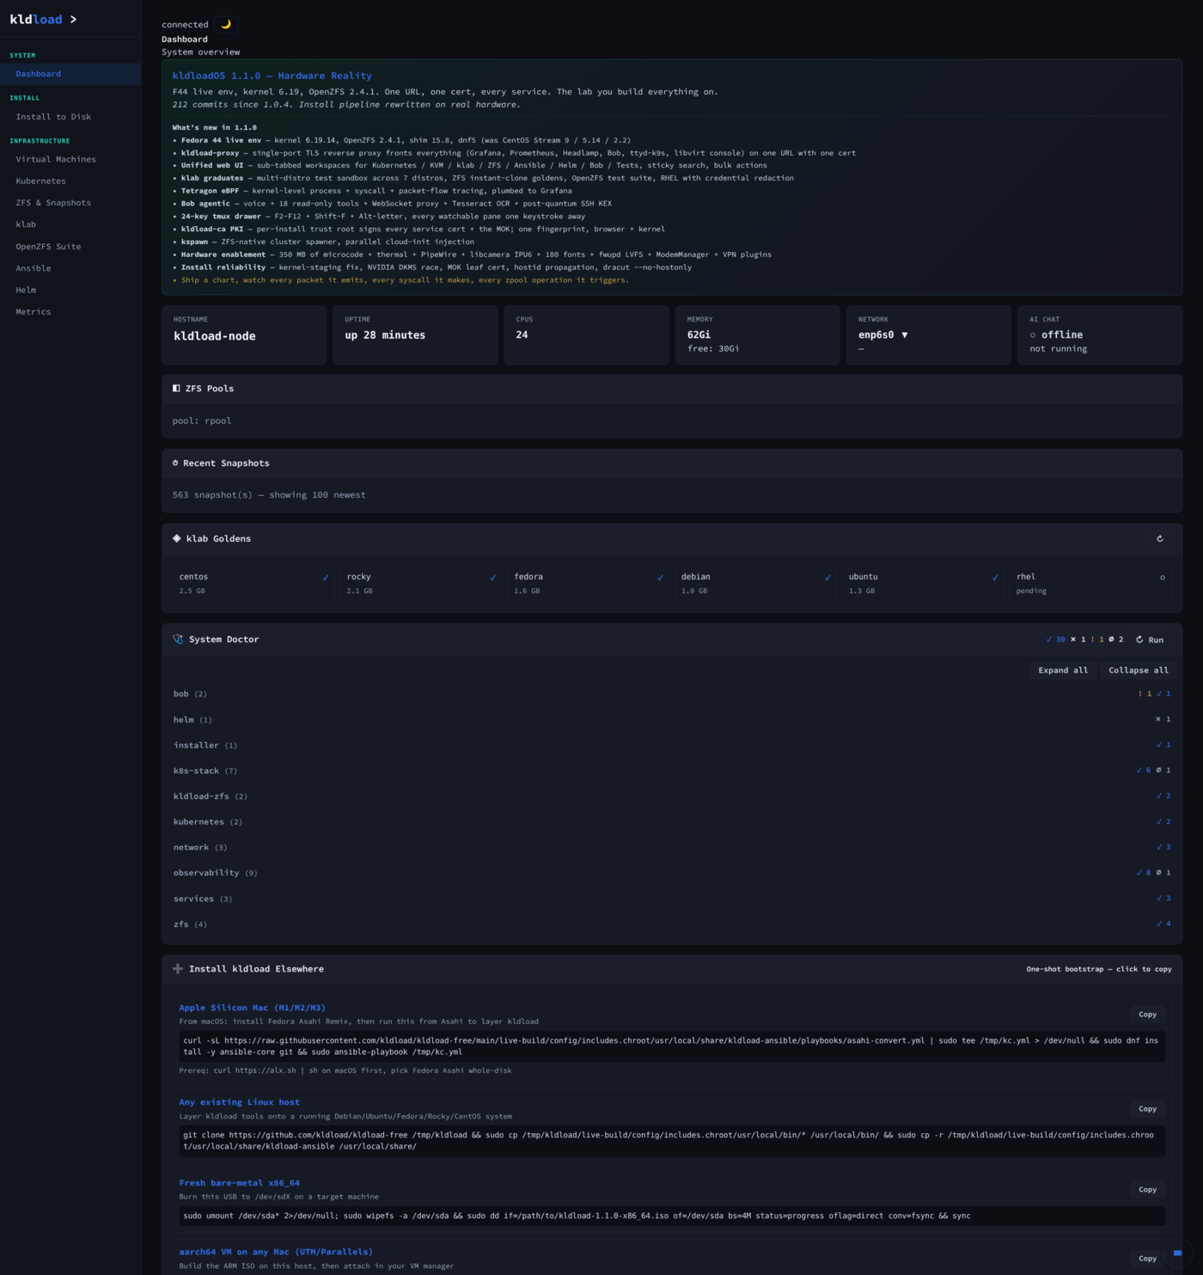Click the warning checks counter

click(1096, 640)
